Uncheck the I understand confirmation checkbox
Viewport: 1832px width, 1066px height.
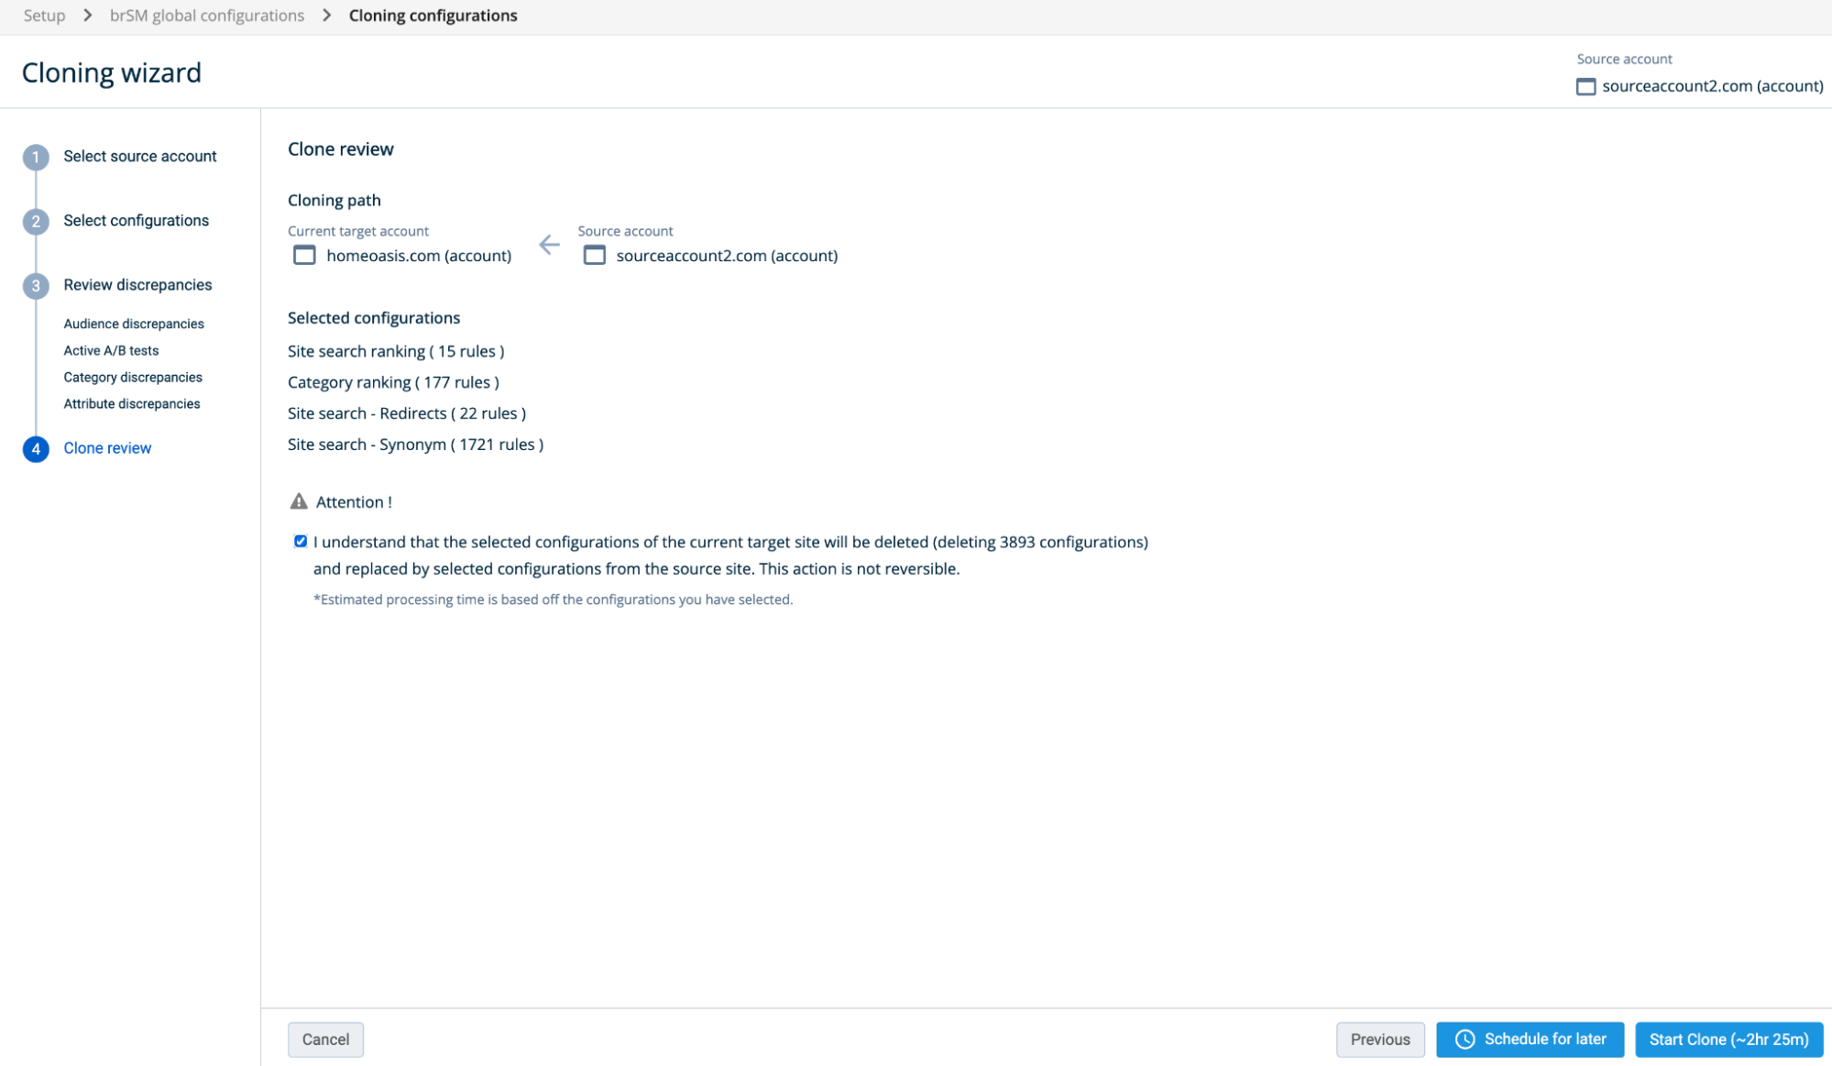301,541
